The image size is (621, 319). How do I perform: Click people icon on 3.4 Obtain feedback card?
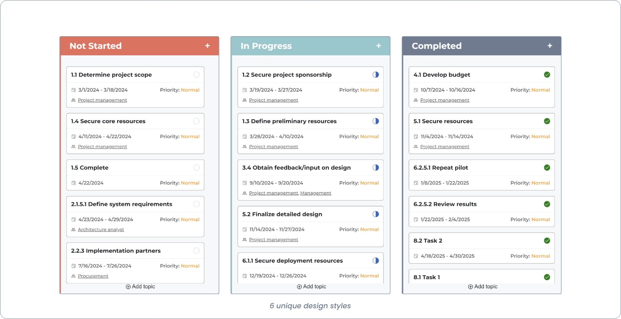pos(245,193)
